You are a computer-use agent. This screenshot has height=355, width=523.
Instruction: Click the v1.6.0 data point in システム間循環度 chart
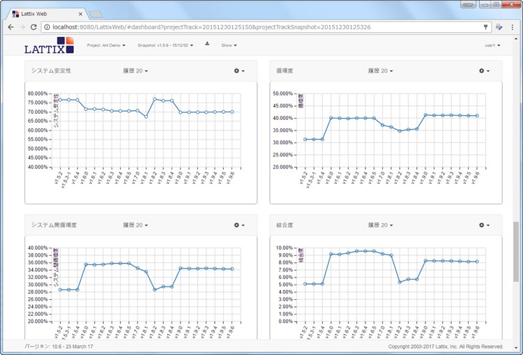pyautogui.click(x=86, y=264)
